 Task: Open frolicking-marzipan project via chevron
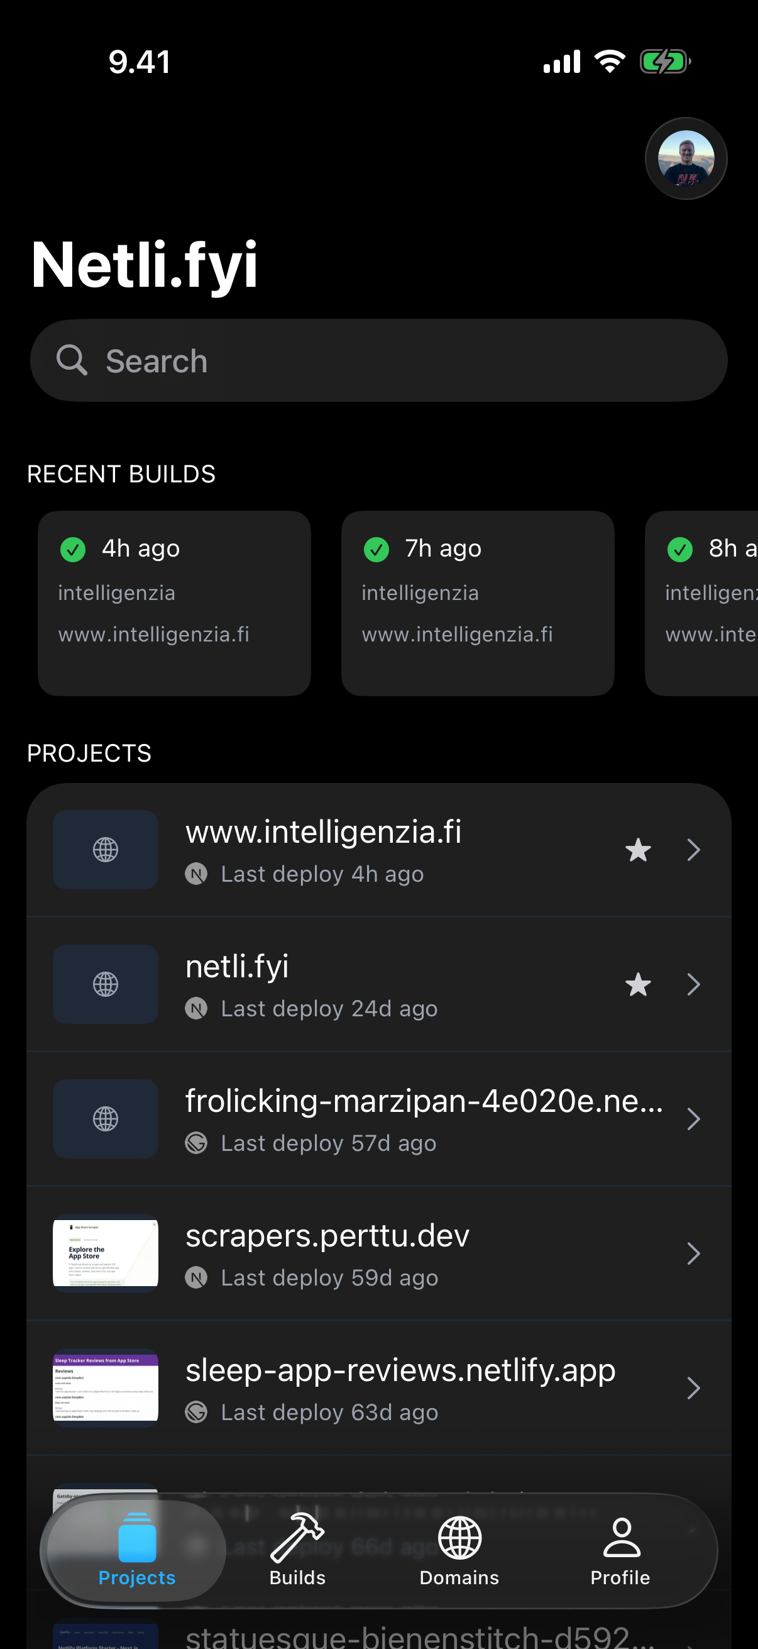[x=695, y=1119]
